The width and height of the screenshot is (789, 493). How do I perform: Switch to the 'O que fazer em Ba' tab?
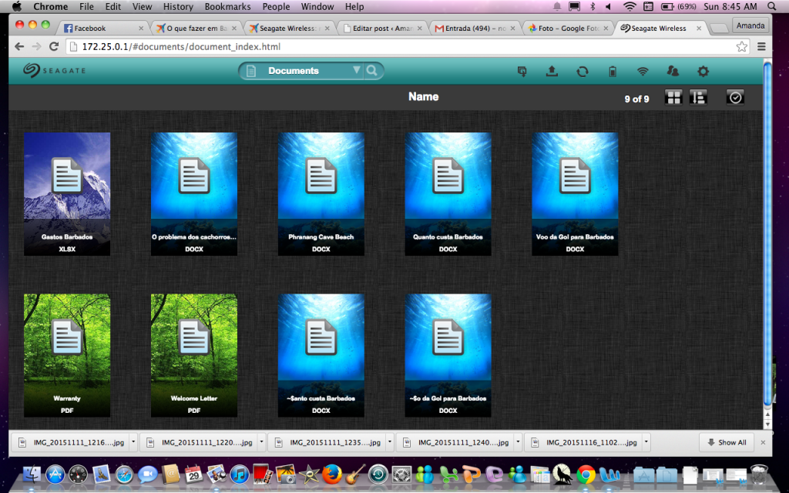(x=196, y=29)
